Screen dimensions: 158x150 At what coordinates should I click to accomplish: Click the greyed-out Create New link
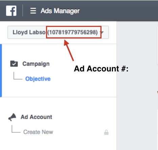[38, 132]
